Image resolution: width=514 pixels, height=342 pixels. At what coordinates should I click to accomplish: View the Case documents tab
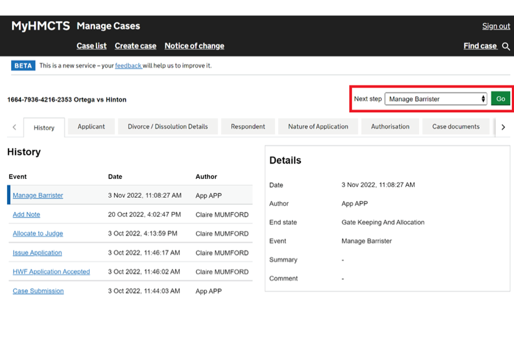point(456,127)
